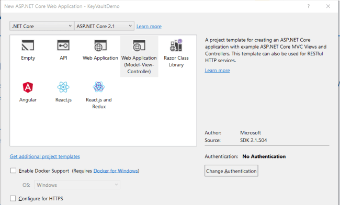Select Web Application (Model-View-Controller) template icon

139,45
